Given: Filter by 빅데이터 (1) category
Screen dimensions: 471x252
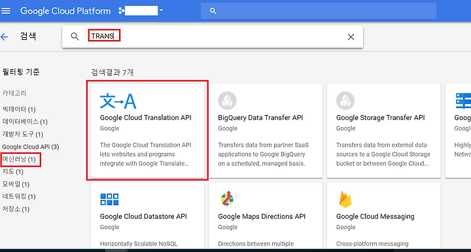Looking at the screenshot, I should [x=19, y=109].
